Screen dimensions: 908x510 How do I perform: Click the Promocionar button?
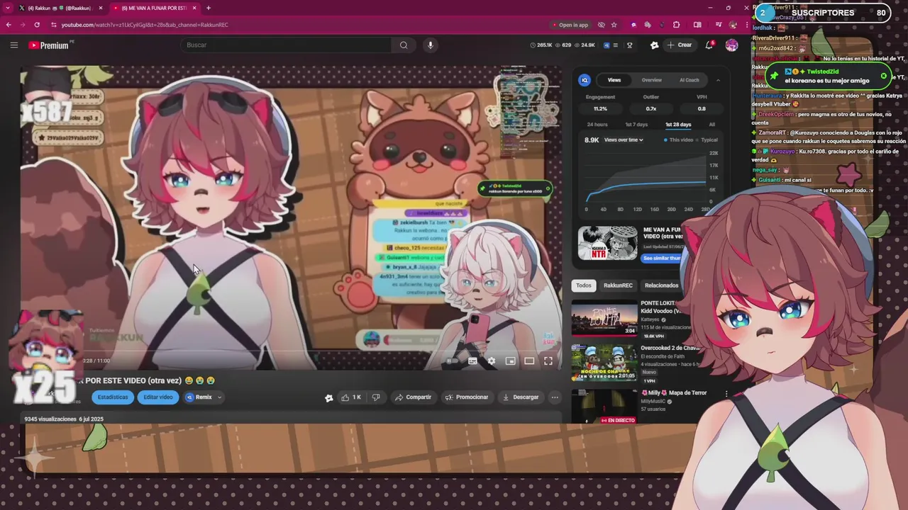pyautogui.click(x=467, y=397)
